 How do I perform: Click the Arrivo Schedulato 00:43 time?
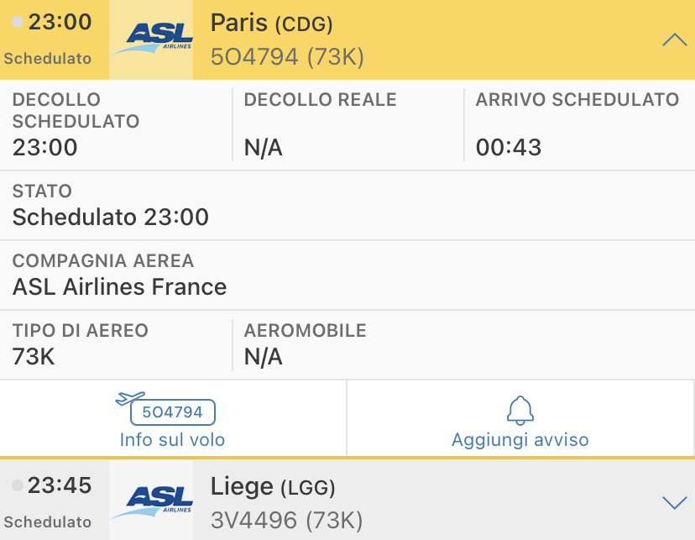point(509,148)
